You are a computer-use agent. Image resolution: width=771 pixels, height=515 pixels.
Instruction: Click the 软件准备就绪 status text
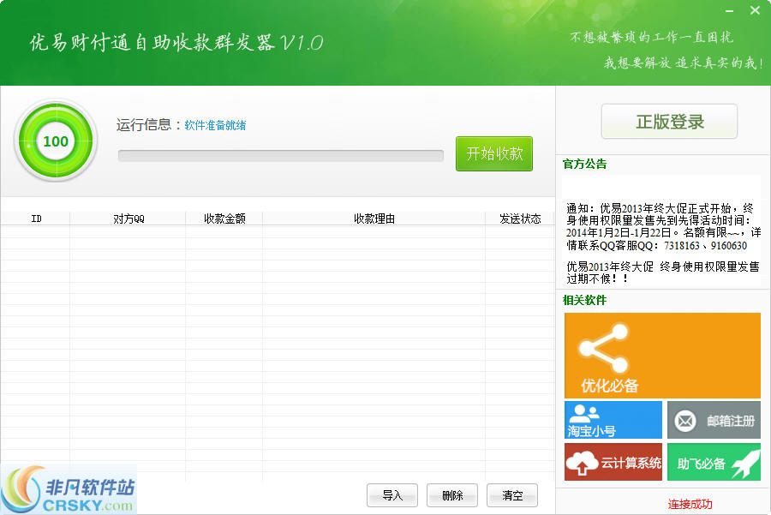pyautogui.click(x=216, y=125)
